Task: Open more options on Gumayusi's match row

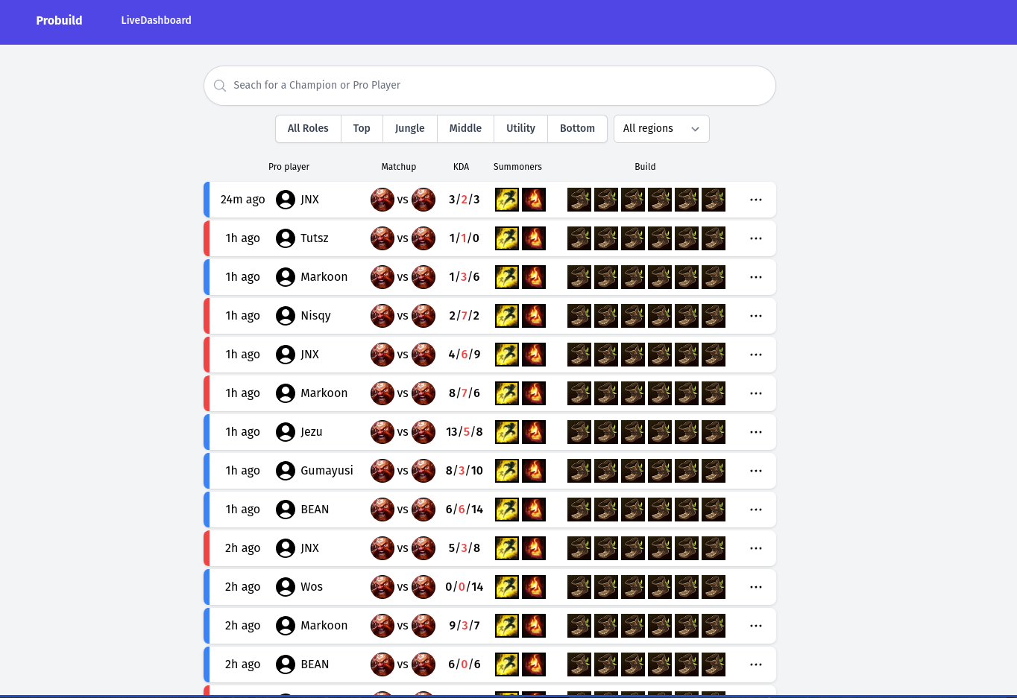Action: 756,471
